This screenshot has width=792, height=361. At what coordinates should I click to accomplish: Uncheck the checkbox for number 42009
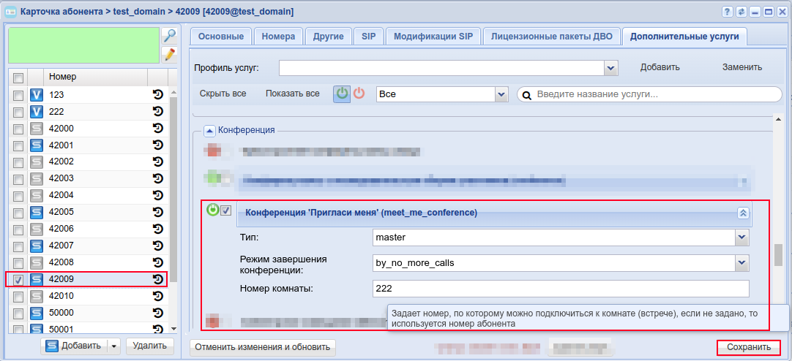click(18, 279)
